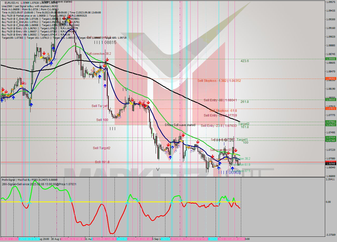Click the hollow blue arrow marker near the 1.0730 consolidation
This screenshot has height=242, width=337.
[191, 151]
